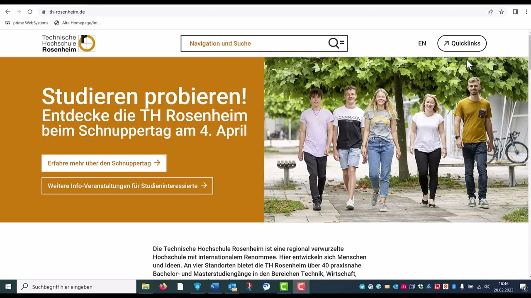Open the Wi-Fi network icon in the tray
The width and height of the screenshot is (531, 298).
[x=479, y=286]
